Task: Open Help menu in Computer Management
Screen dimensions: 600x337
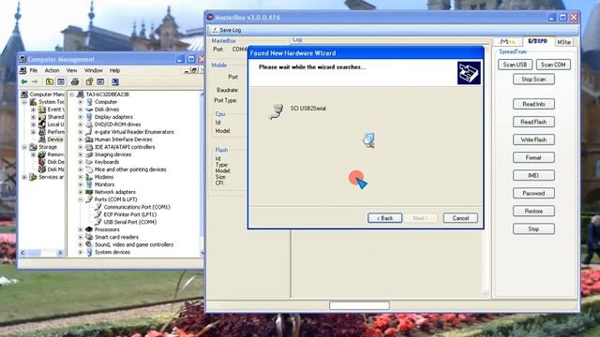Action: pos(114,70)
